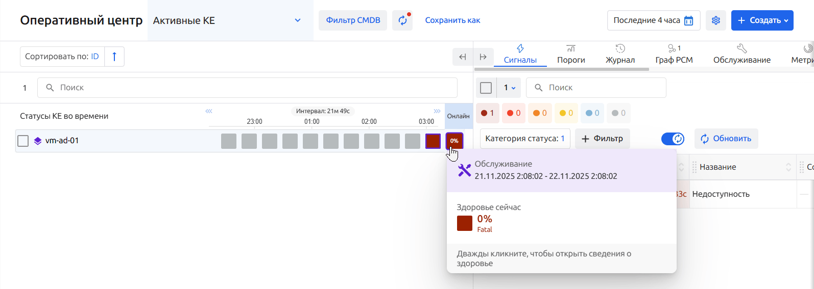The image size is (814, 289).
Task: Expand panel with right arrow icon
Action: [483, 57]
